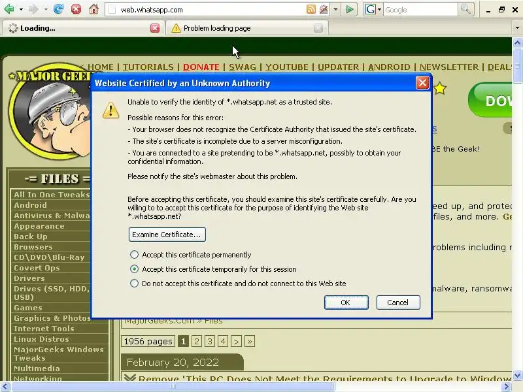
Task: Click the Google search input box
Action: 420,10
